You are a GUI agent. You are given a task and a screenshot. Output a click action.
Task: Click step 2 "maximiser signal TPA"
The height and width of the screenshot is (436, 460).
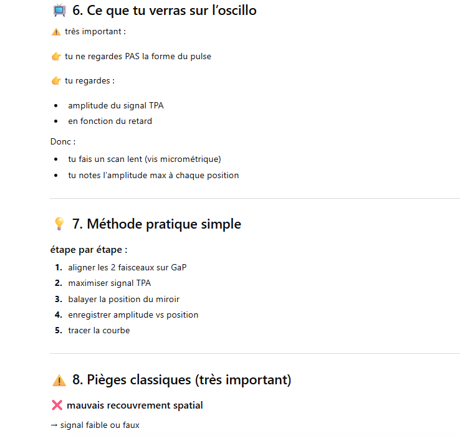point(109,283)
